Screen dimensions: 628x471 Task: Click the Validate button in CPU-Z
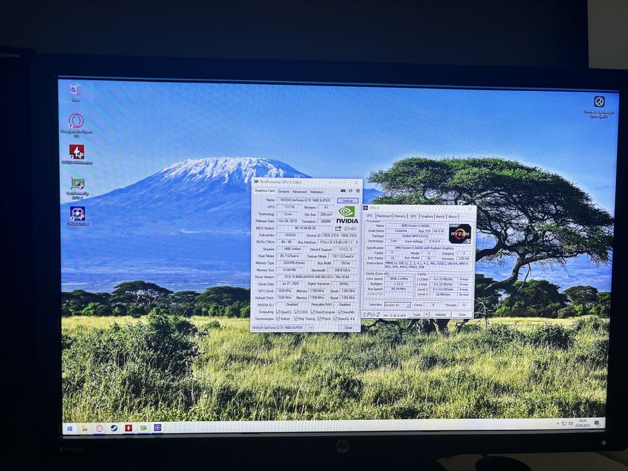(x=441, y=315)
